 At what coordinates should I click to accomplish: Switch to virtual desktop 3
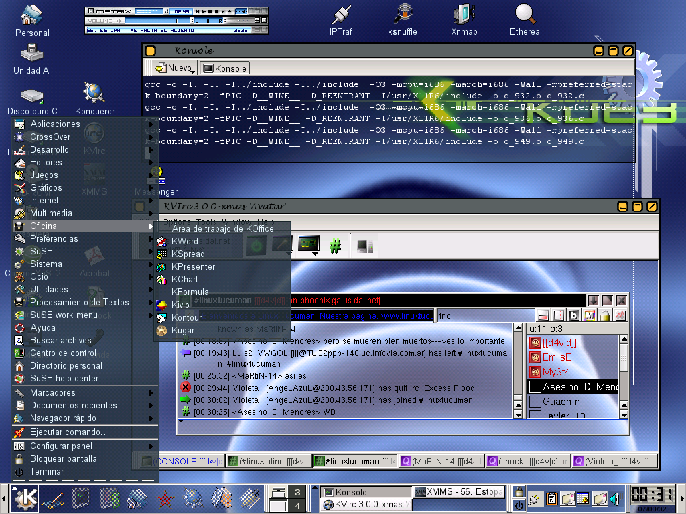[x=297, y=492]
